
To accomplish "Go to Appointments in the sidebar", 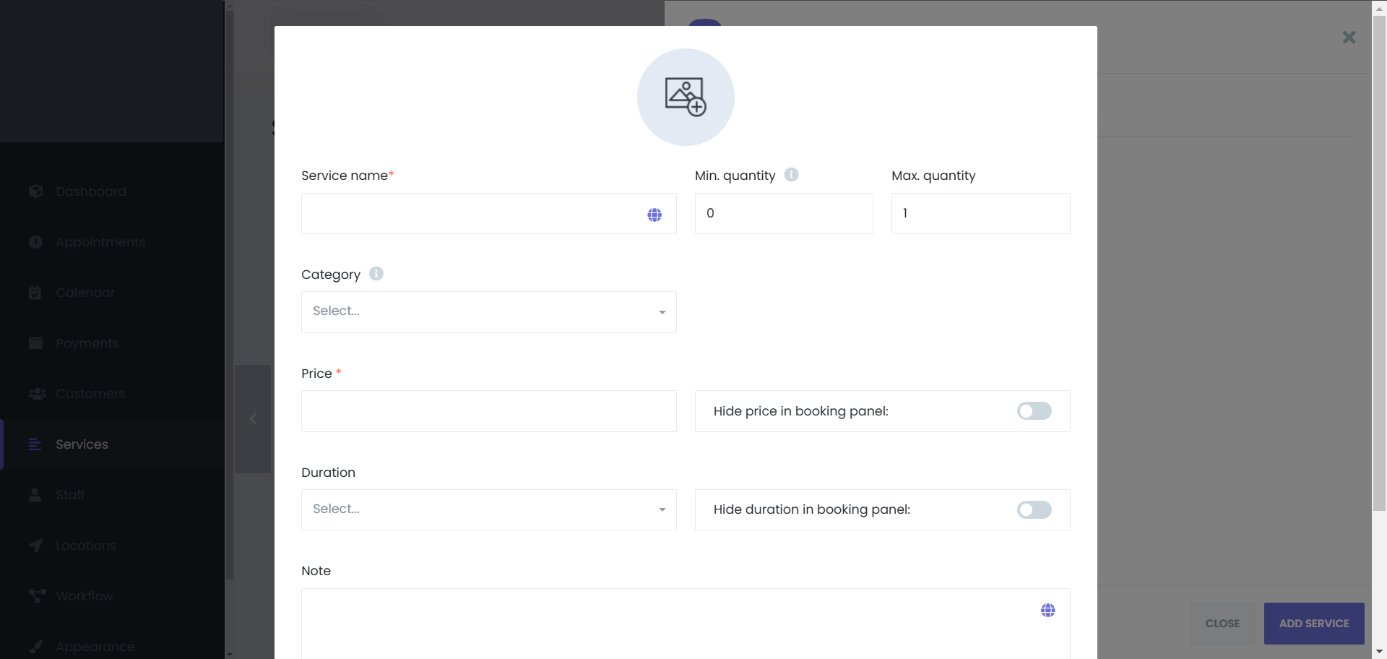I will 100,242.
